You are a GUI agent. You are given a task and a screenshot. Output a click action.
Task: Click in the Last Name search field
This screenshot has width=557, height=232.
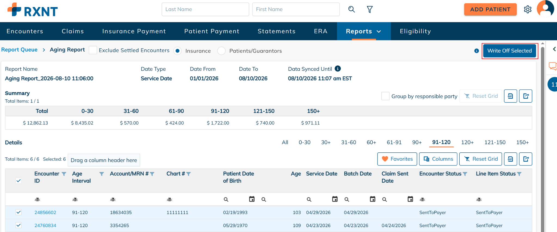point(205,9)
